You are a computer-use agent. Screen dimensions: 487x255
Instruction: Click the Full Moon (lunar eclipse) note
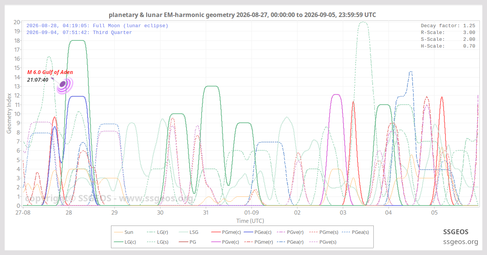[x=97, y=26]
